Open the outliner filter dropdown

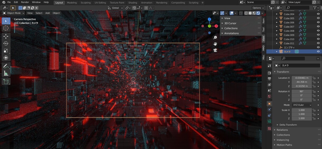(316, 8)
